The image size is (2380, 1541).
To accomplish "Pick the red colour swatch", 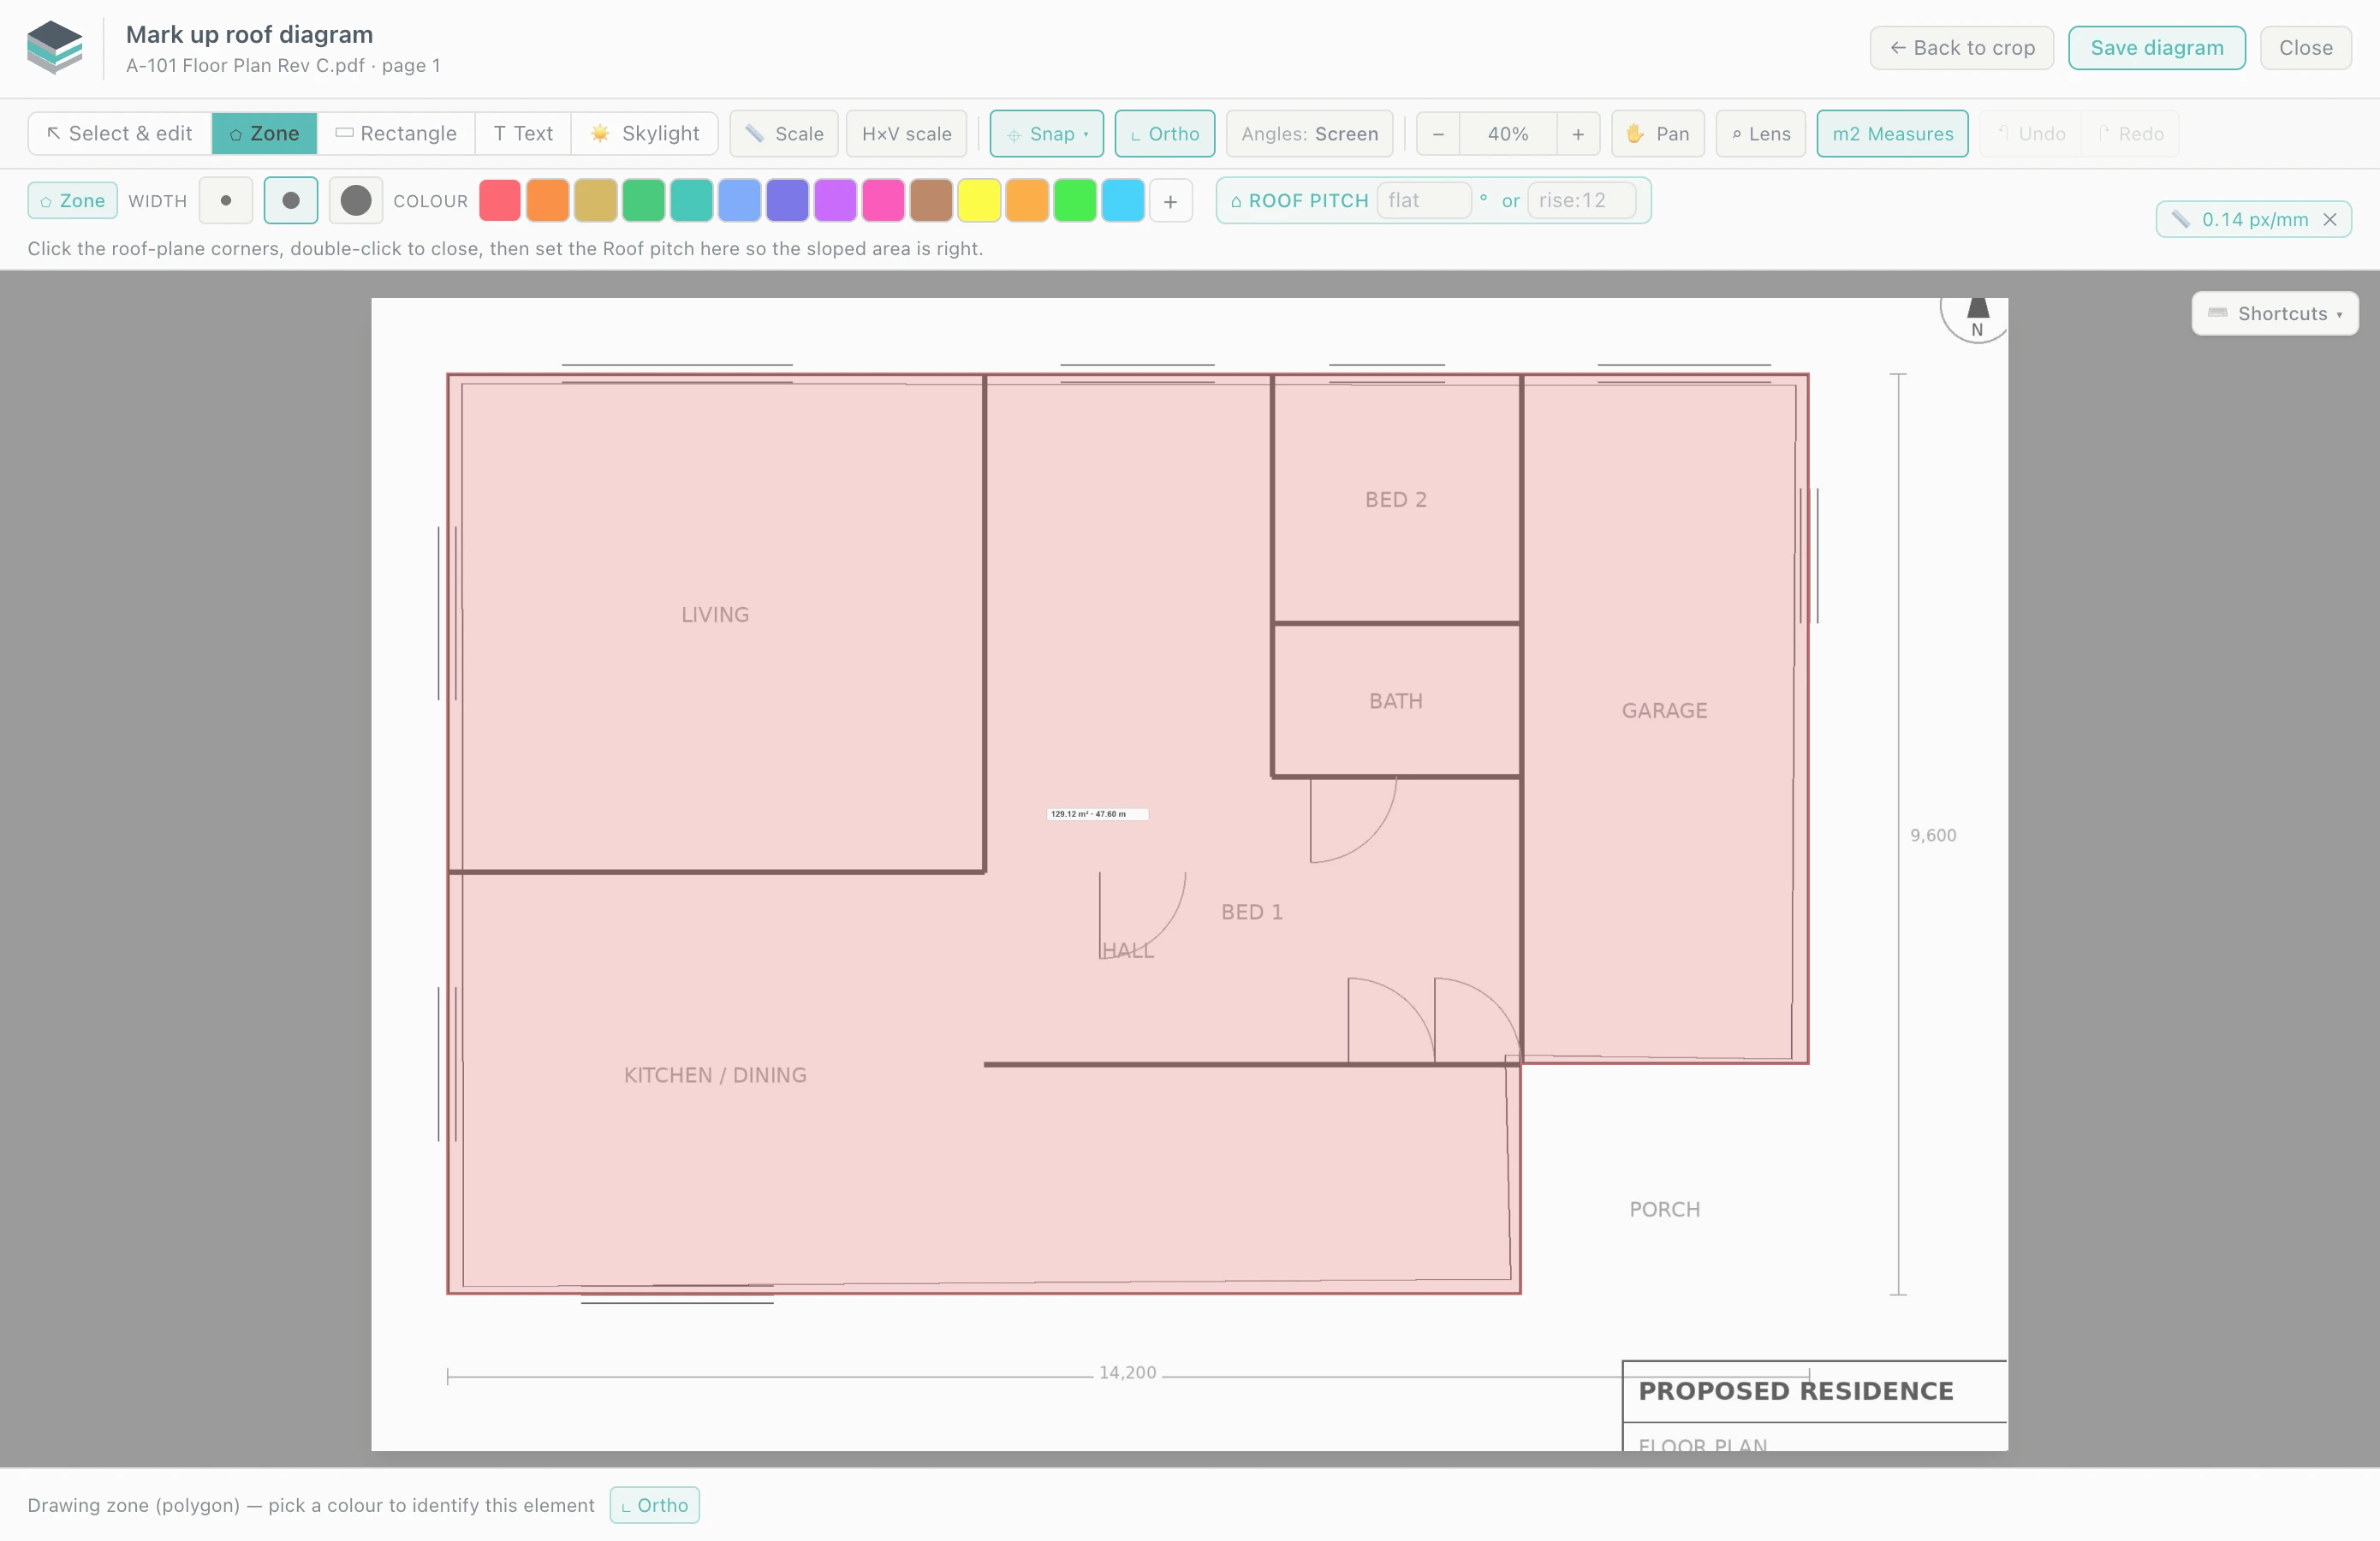I will tap(500, 200).
